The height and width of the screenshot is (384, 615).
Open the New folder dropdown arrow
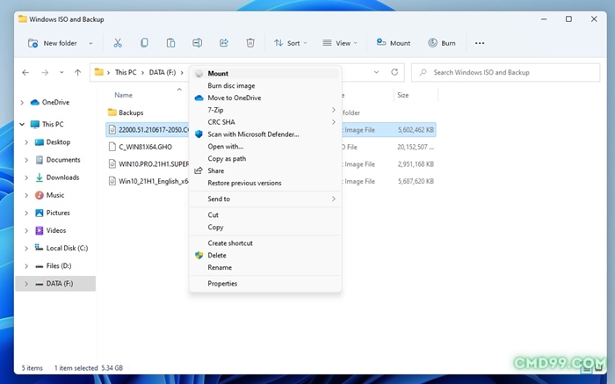coord(90,43)
